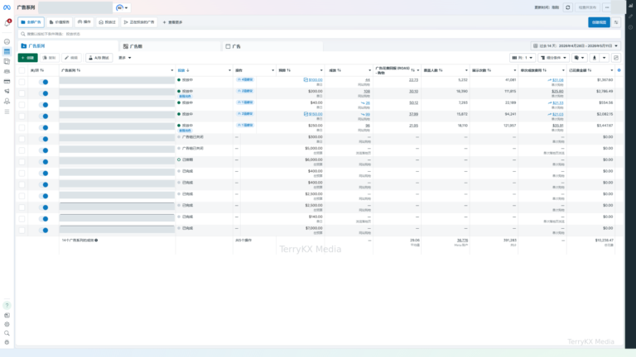
Task: Open the pencil edit icon in dark right rail
Action: (x=630, y=17)
